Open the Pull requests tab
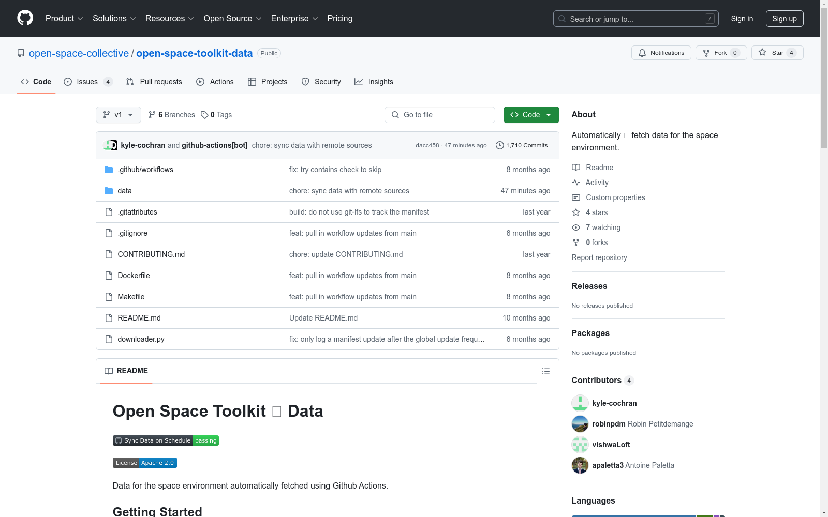Image resolution: width=828 pixels, height=517 pixels. click(x=154, y=82)
